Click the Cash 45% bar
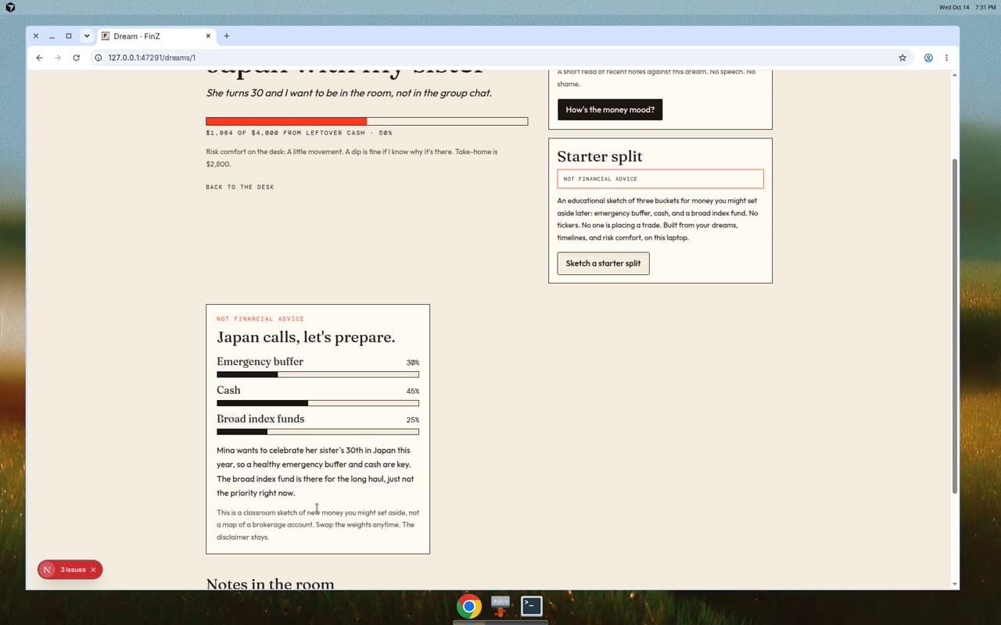Screen dimensions: 1001x625 tap(318, 403)
